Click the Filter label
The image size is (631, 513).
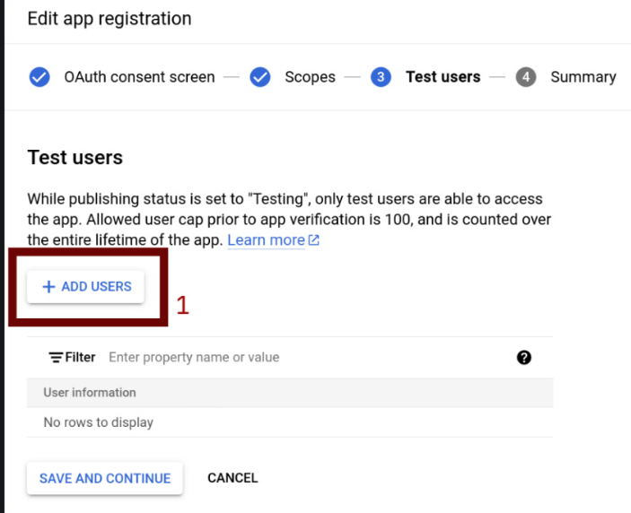tap(80, 357)
